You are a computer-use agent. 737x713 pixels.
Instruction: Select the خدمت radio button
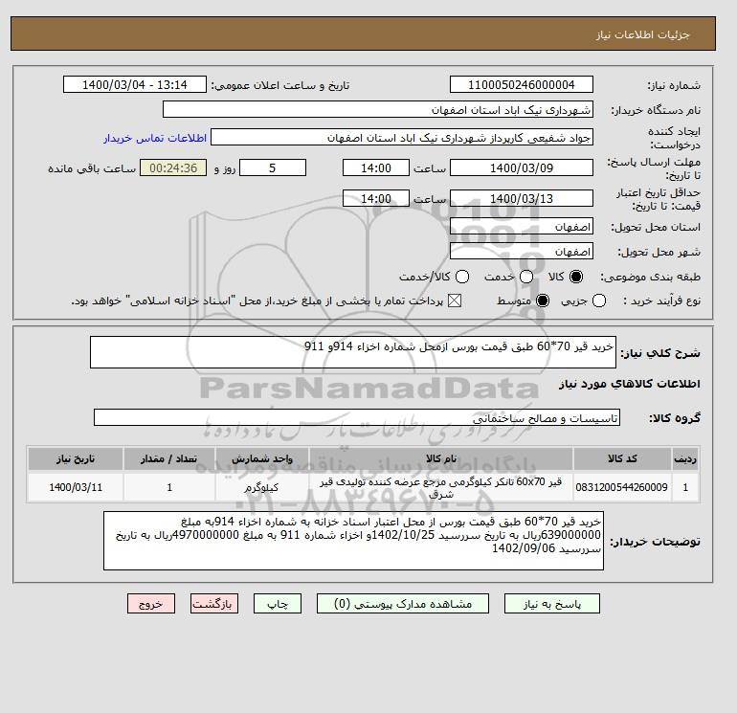pyautogui.click(x=526, y=277)
